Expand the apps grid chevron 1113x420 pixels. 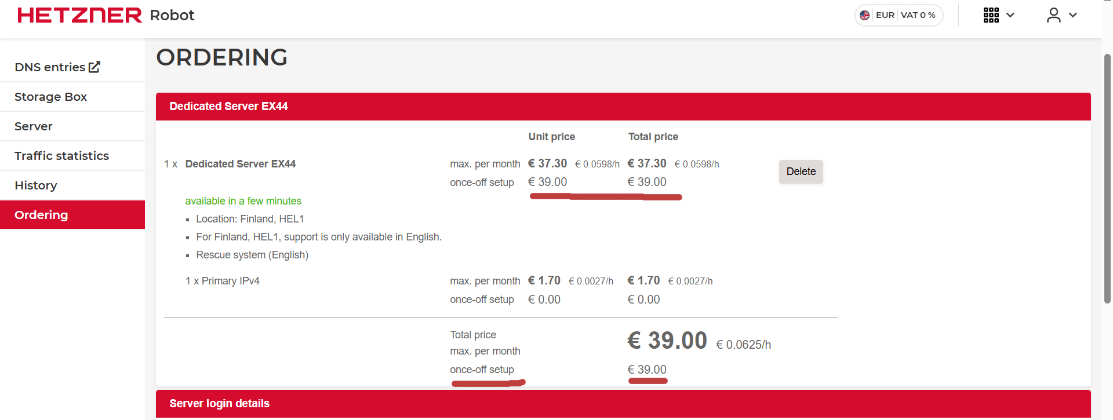1010,15
